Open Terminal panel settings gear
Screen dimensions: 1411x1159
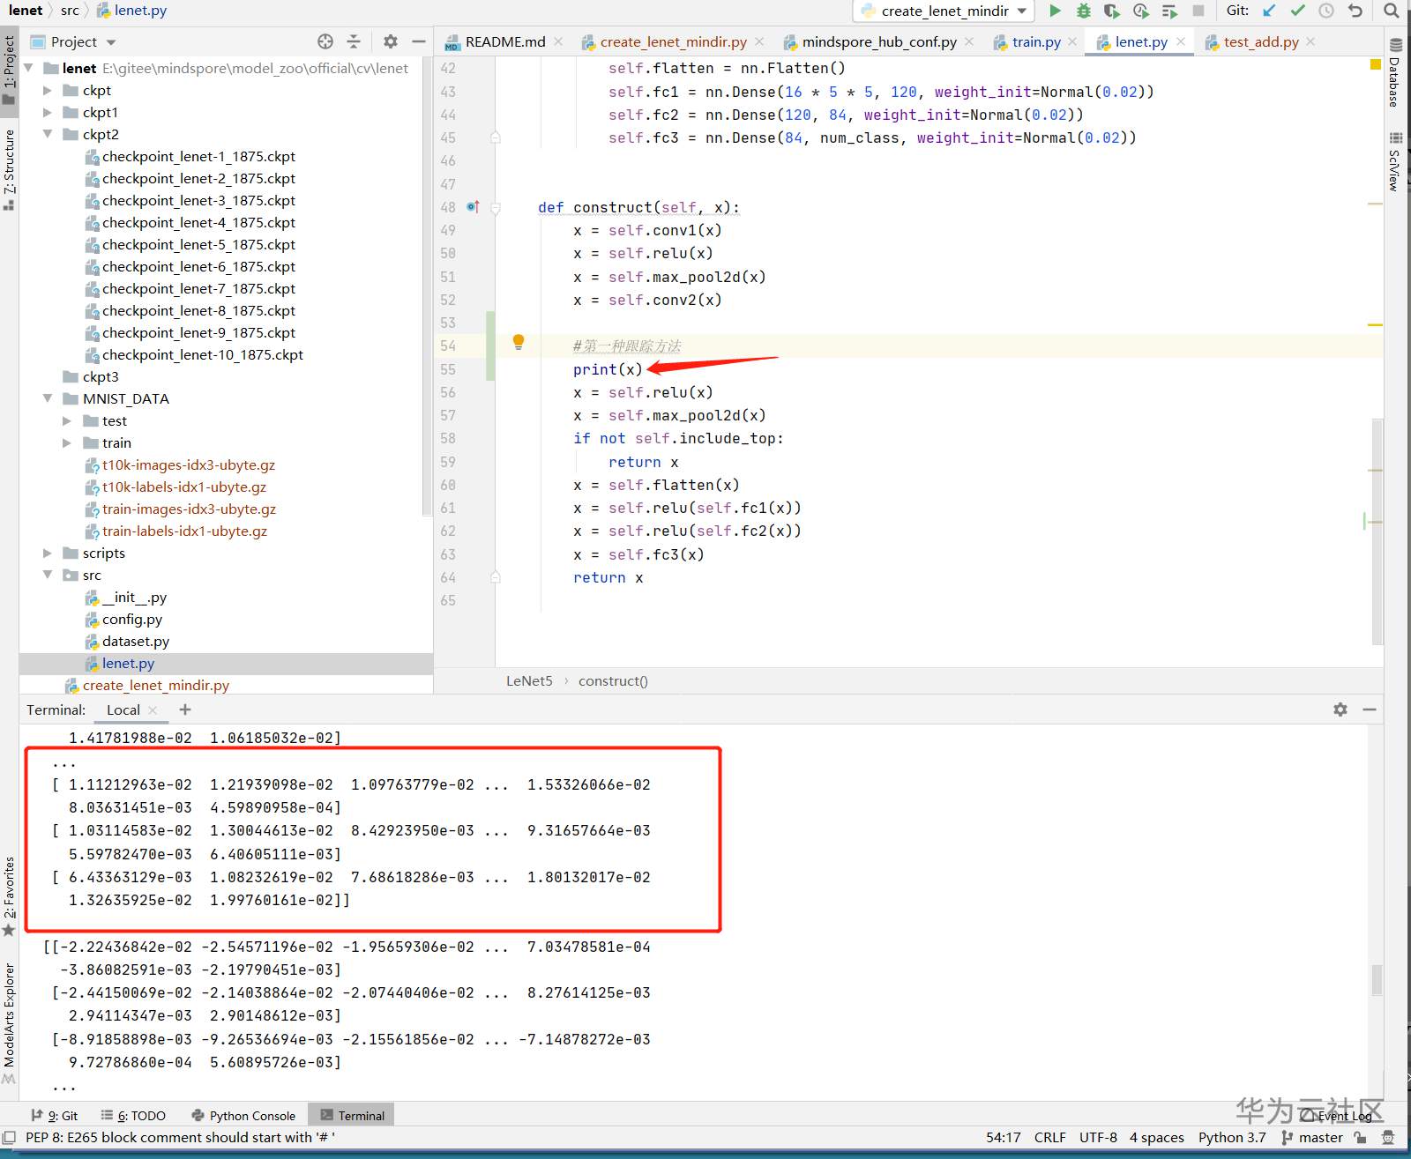pyautogui.click(x=1340, y=710)
